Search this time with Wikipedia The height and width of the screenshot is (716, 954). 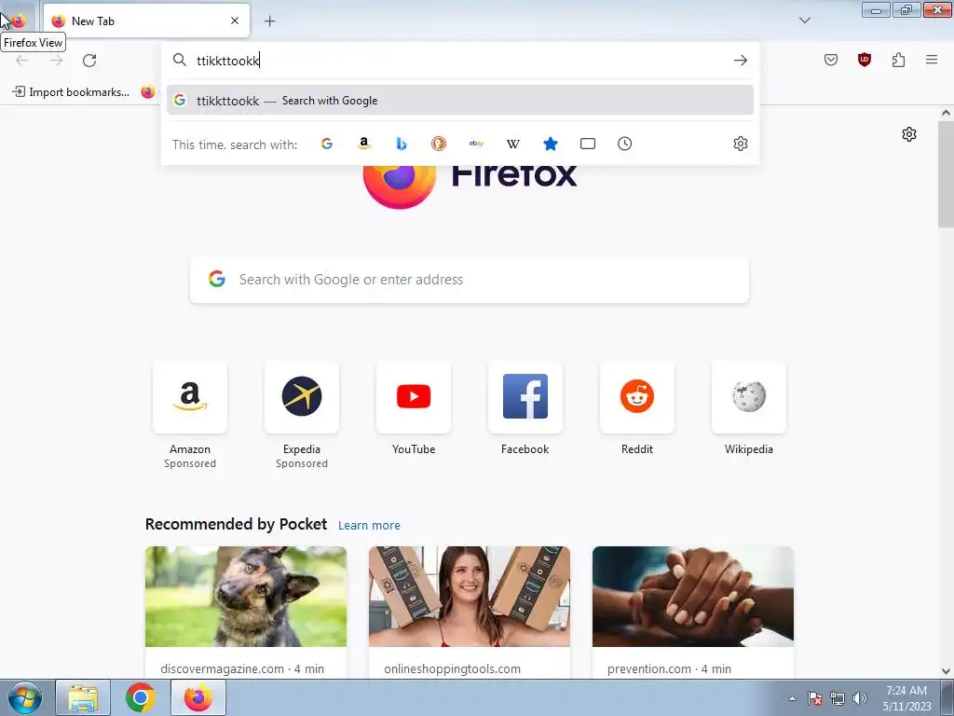point(513,144)
